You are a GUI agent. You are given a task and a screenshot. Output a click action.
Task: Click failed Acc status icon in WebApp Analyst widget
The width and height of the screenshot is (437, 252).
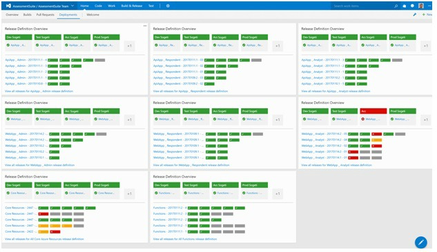pyautogui.click(x=363, y=119)
